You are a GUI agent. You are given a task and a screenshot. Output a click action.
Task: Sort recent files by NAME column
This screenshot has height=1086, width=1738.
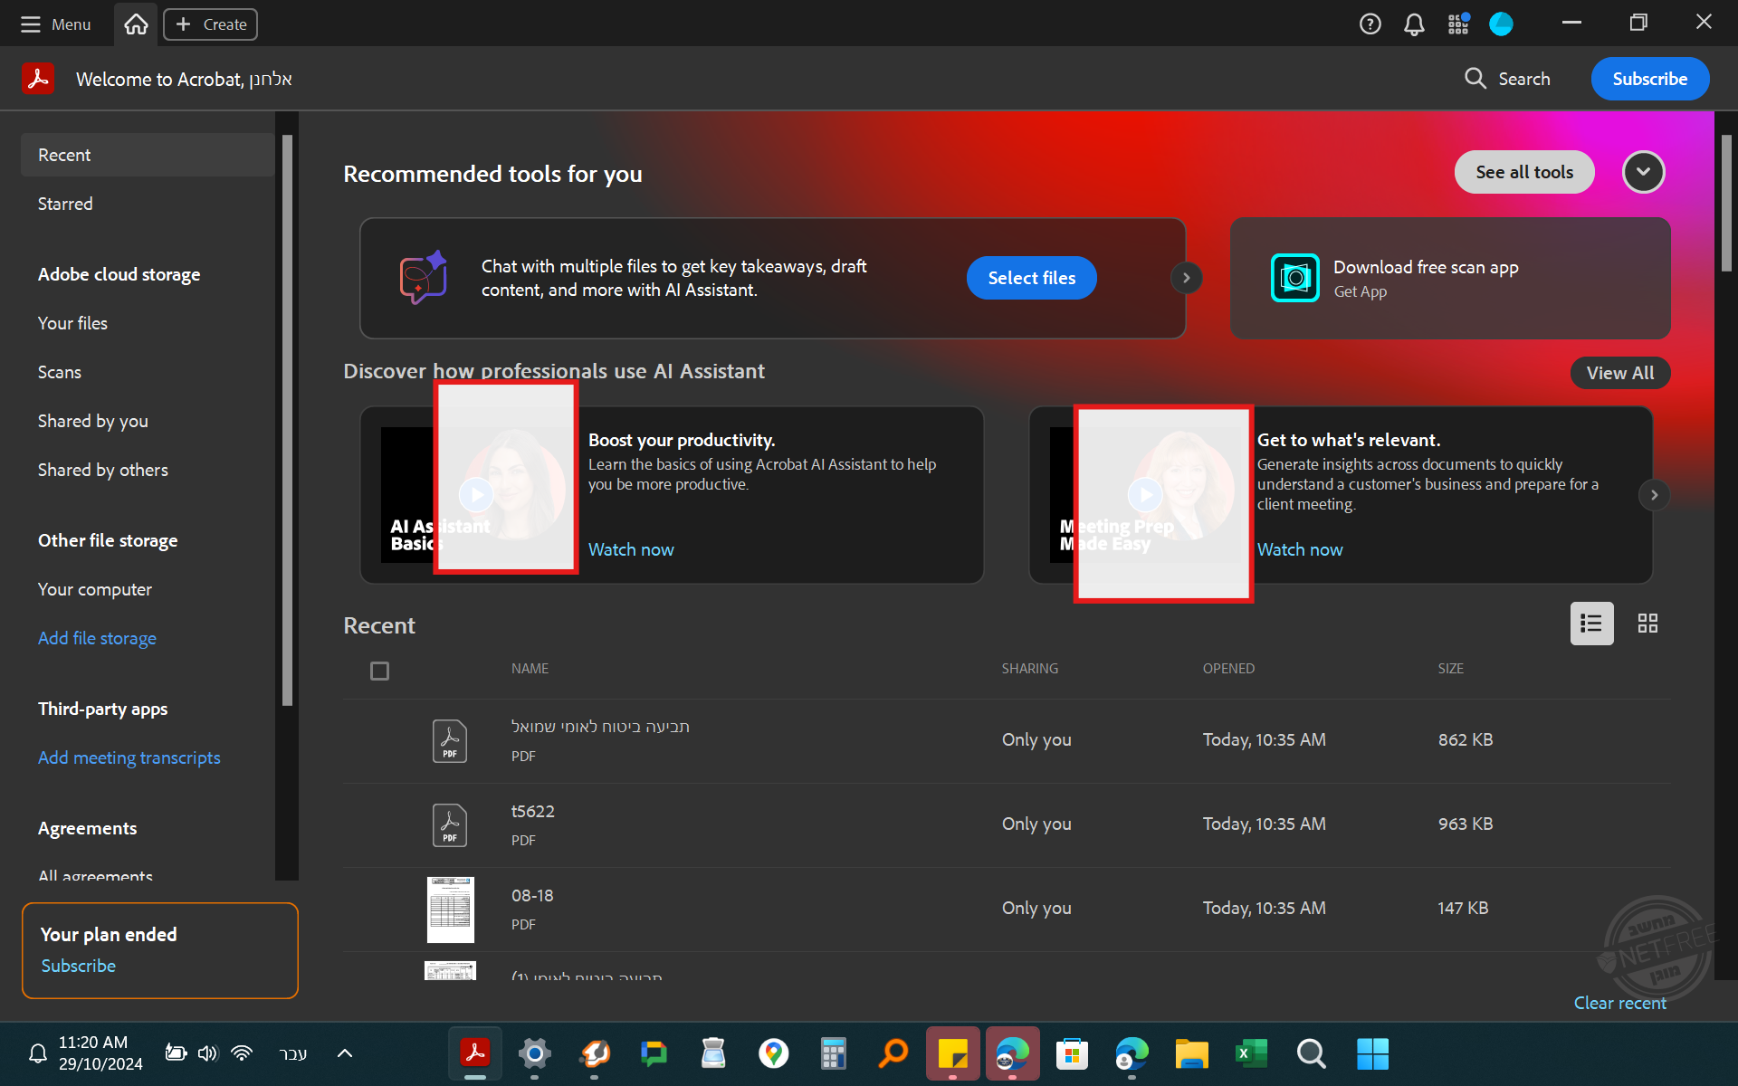(530, 669)
